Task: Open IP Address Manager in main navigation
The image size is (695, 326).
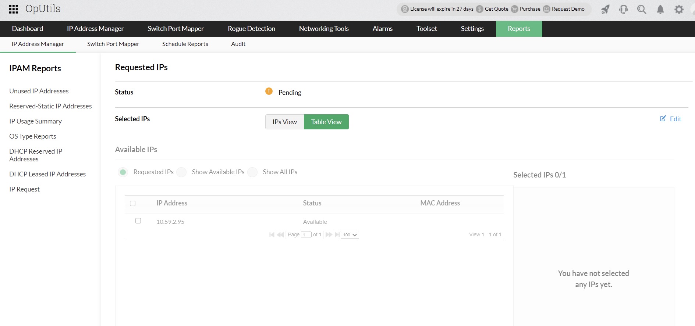Action: point(95,29)
